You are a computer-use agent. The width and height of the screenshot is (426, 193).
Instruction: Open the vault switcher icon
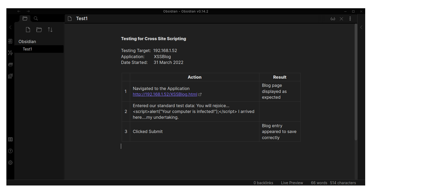click(10, 139)
